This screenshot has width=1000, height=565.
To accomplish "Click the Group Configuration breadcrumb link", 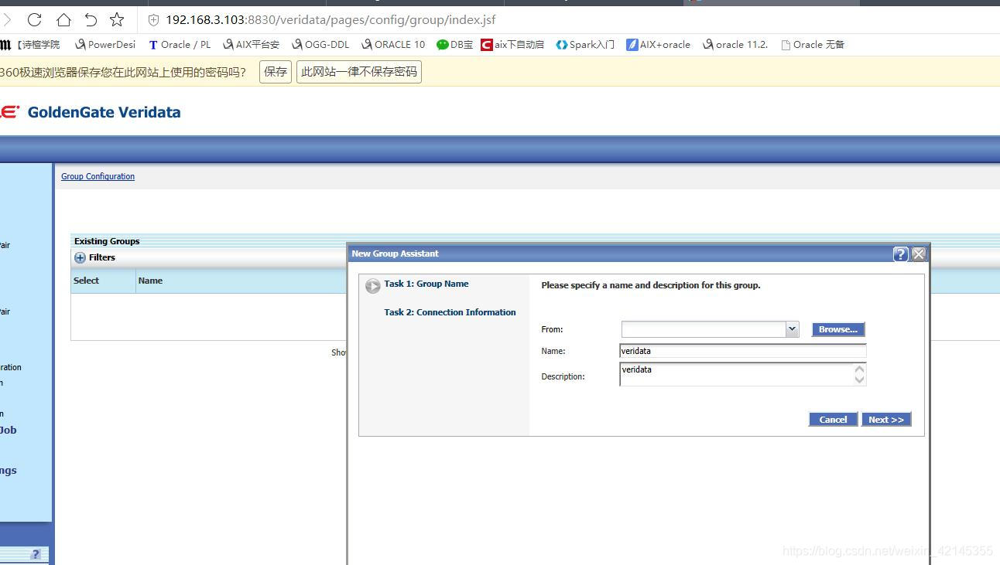I will [98, 176].
